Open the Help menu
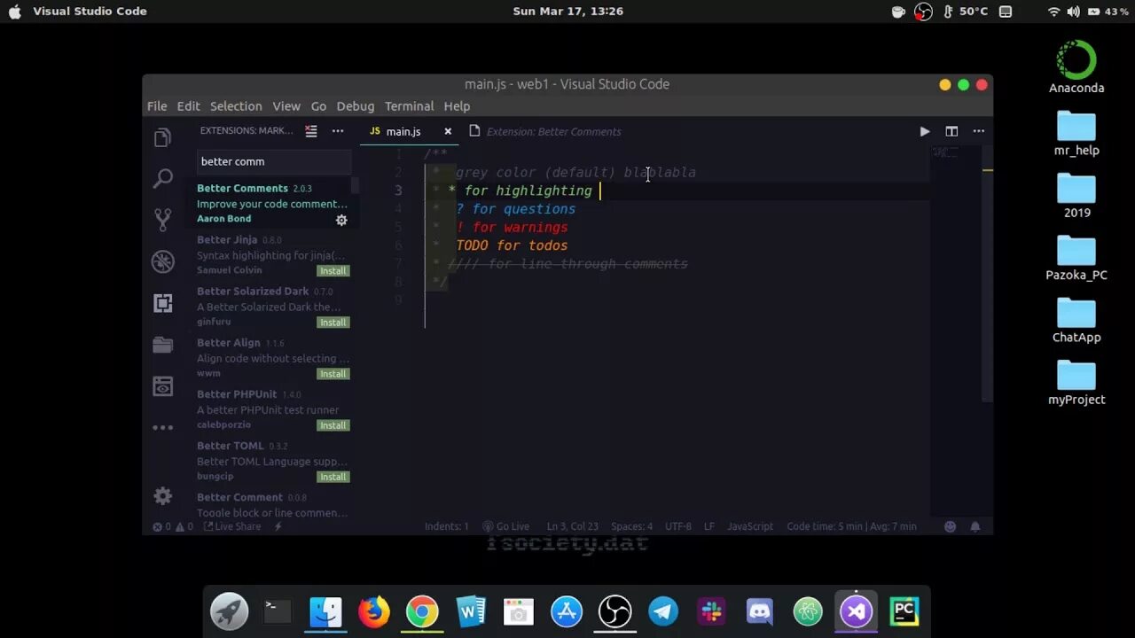The width and height of the screenshot is (1135, 638). coord(457,105)
